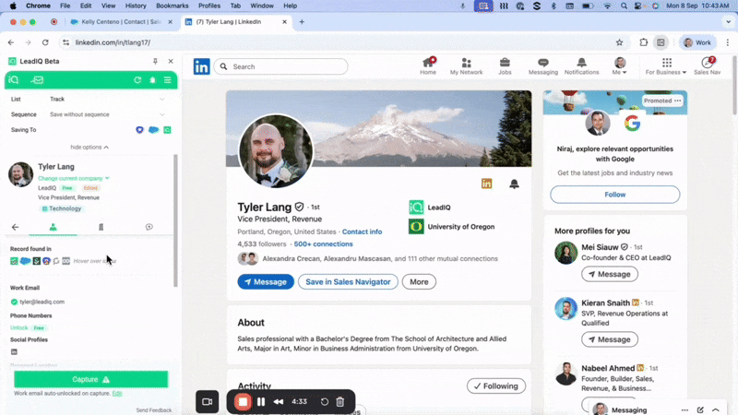Stop the screen recording
738x415 pixels.
(x=243, y=402)
